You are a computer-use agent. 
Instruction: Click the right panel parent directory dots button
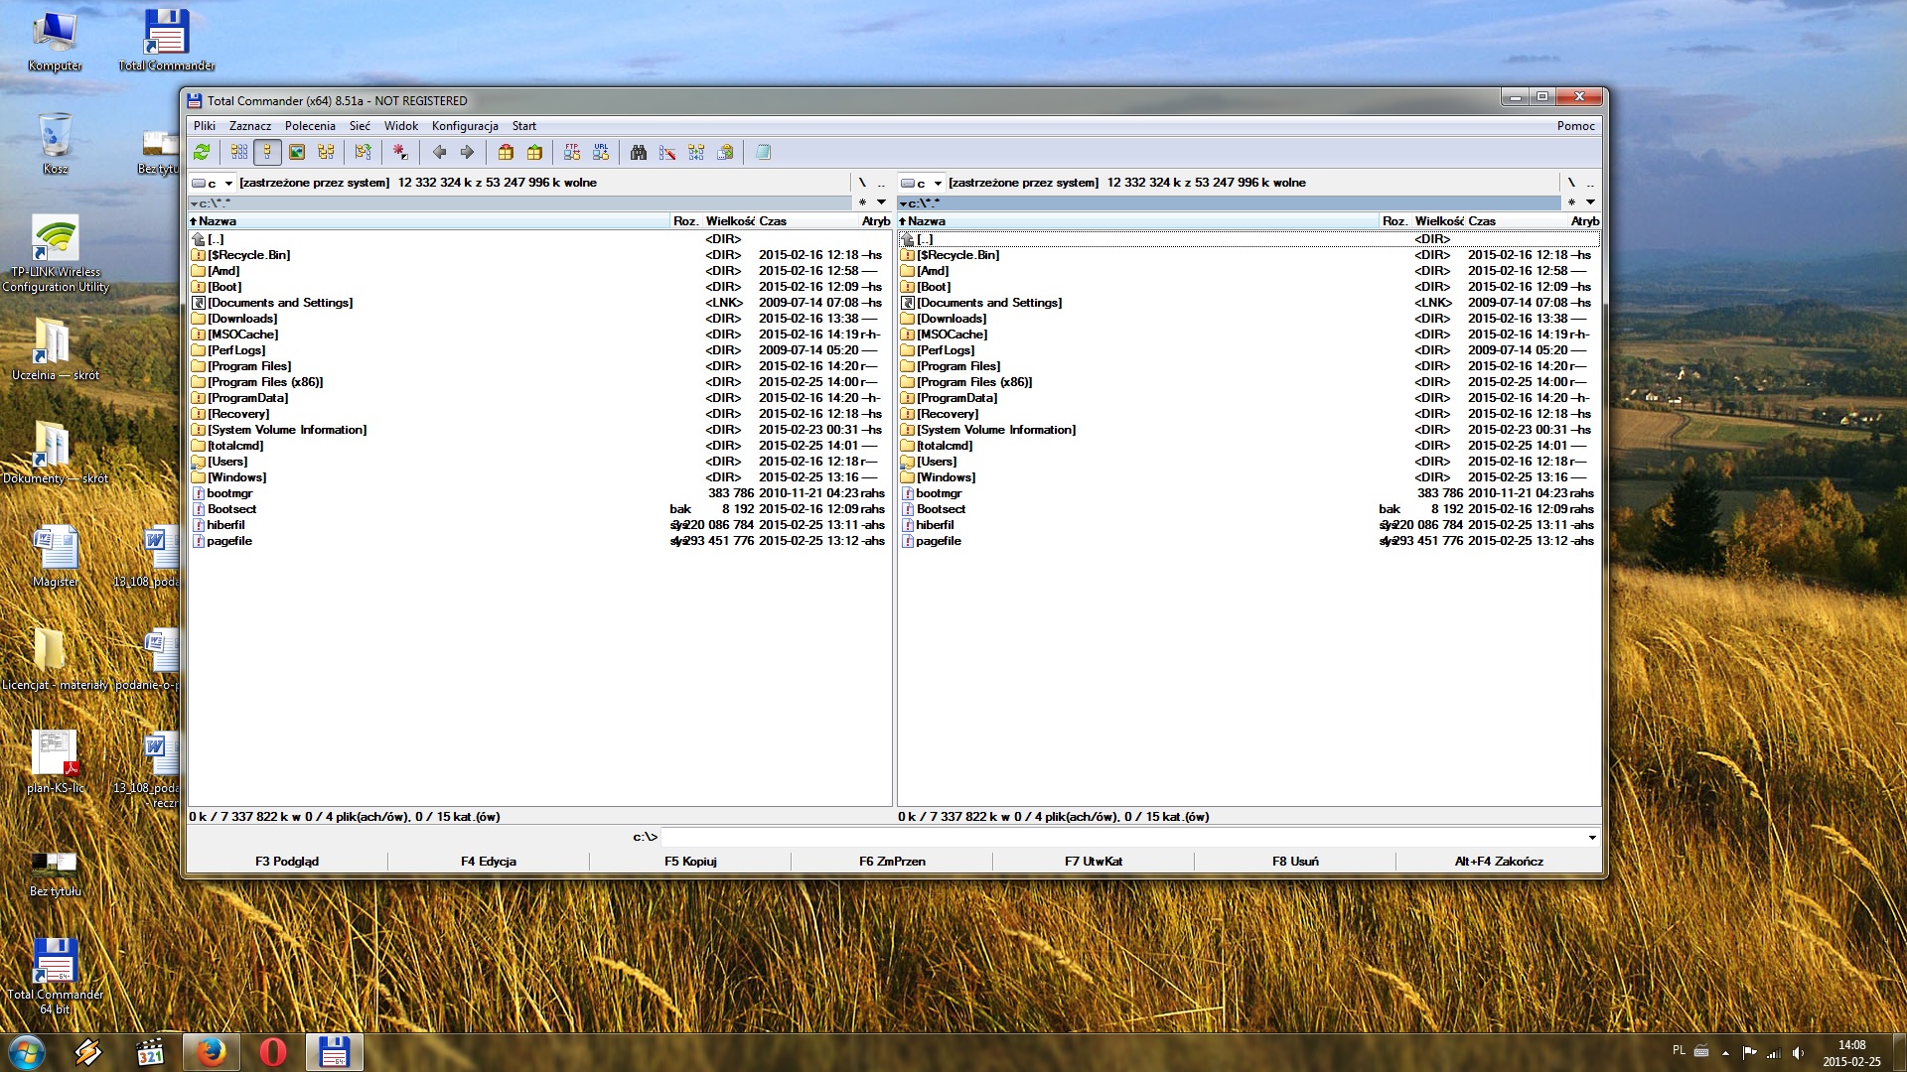1590,183
